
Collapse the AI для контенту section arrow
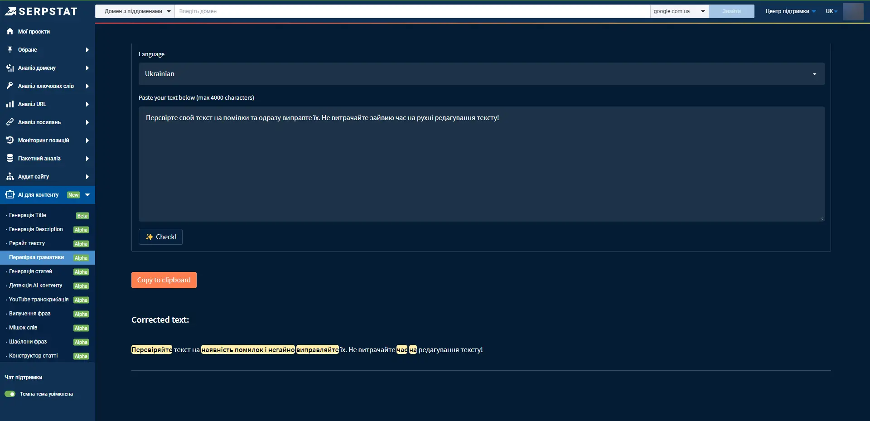click(87, 195)
